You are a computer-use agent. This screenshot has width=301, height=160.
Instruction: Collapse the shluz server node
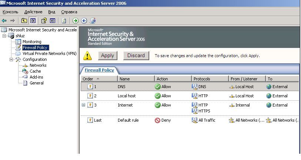(4, 36)
